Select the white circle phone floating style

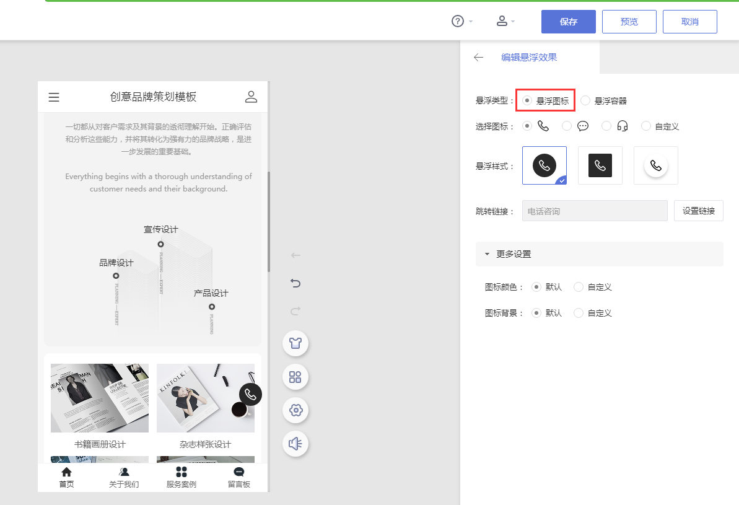click(x=655, y=165)
